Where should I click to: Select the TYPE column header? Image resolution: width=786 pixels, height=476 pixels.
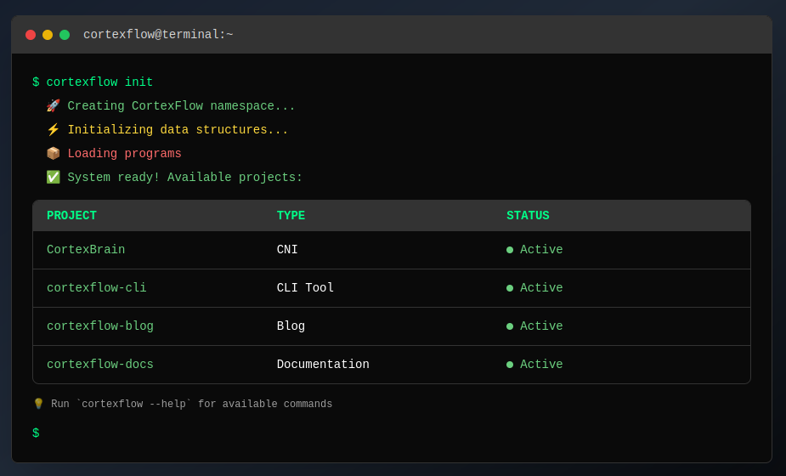tap(291, 216)
